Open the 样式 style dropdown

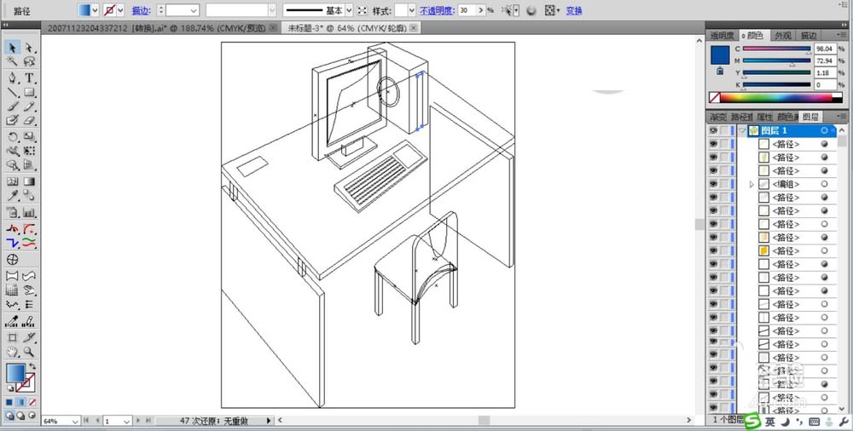411,10
